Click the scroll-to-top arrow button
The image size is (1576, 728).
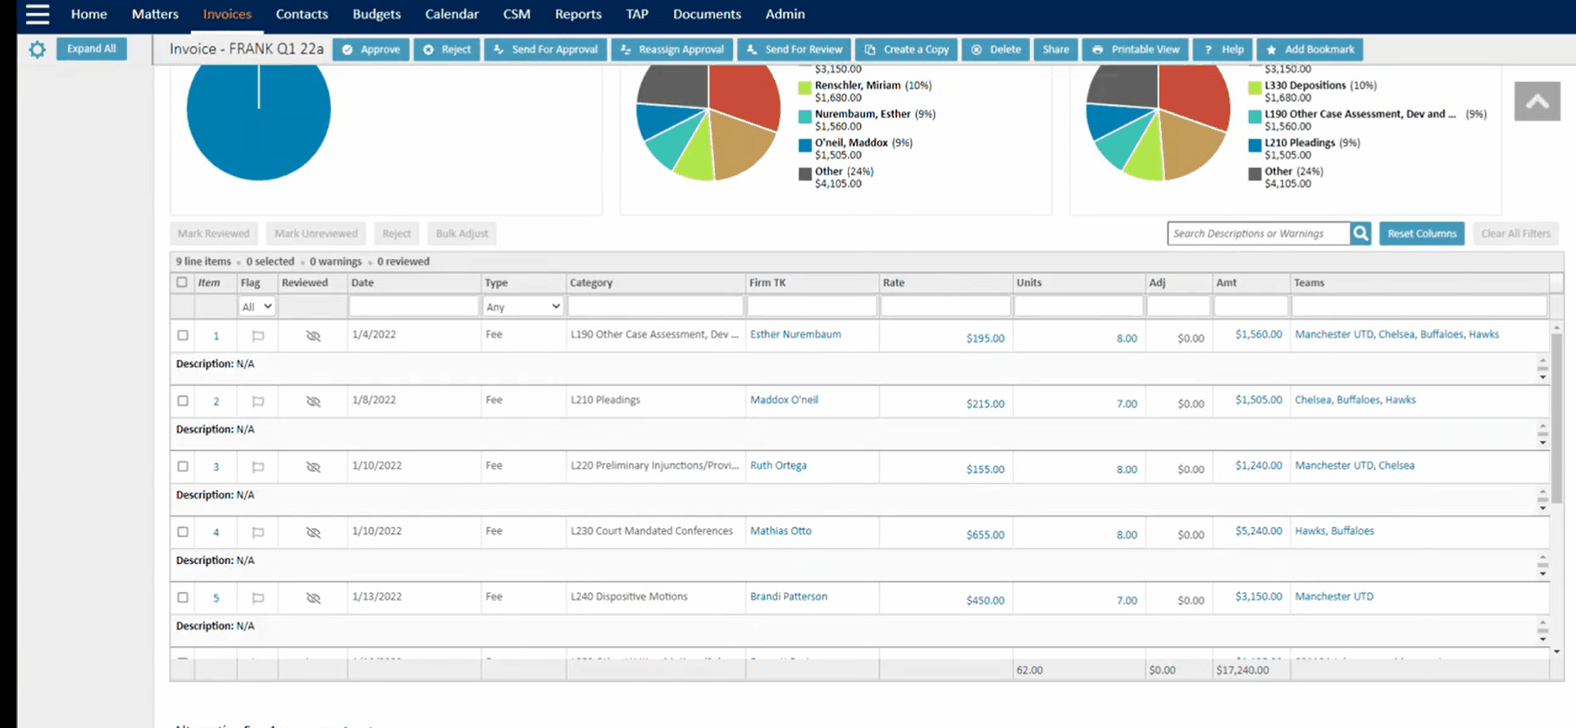1537,102
